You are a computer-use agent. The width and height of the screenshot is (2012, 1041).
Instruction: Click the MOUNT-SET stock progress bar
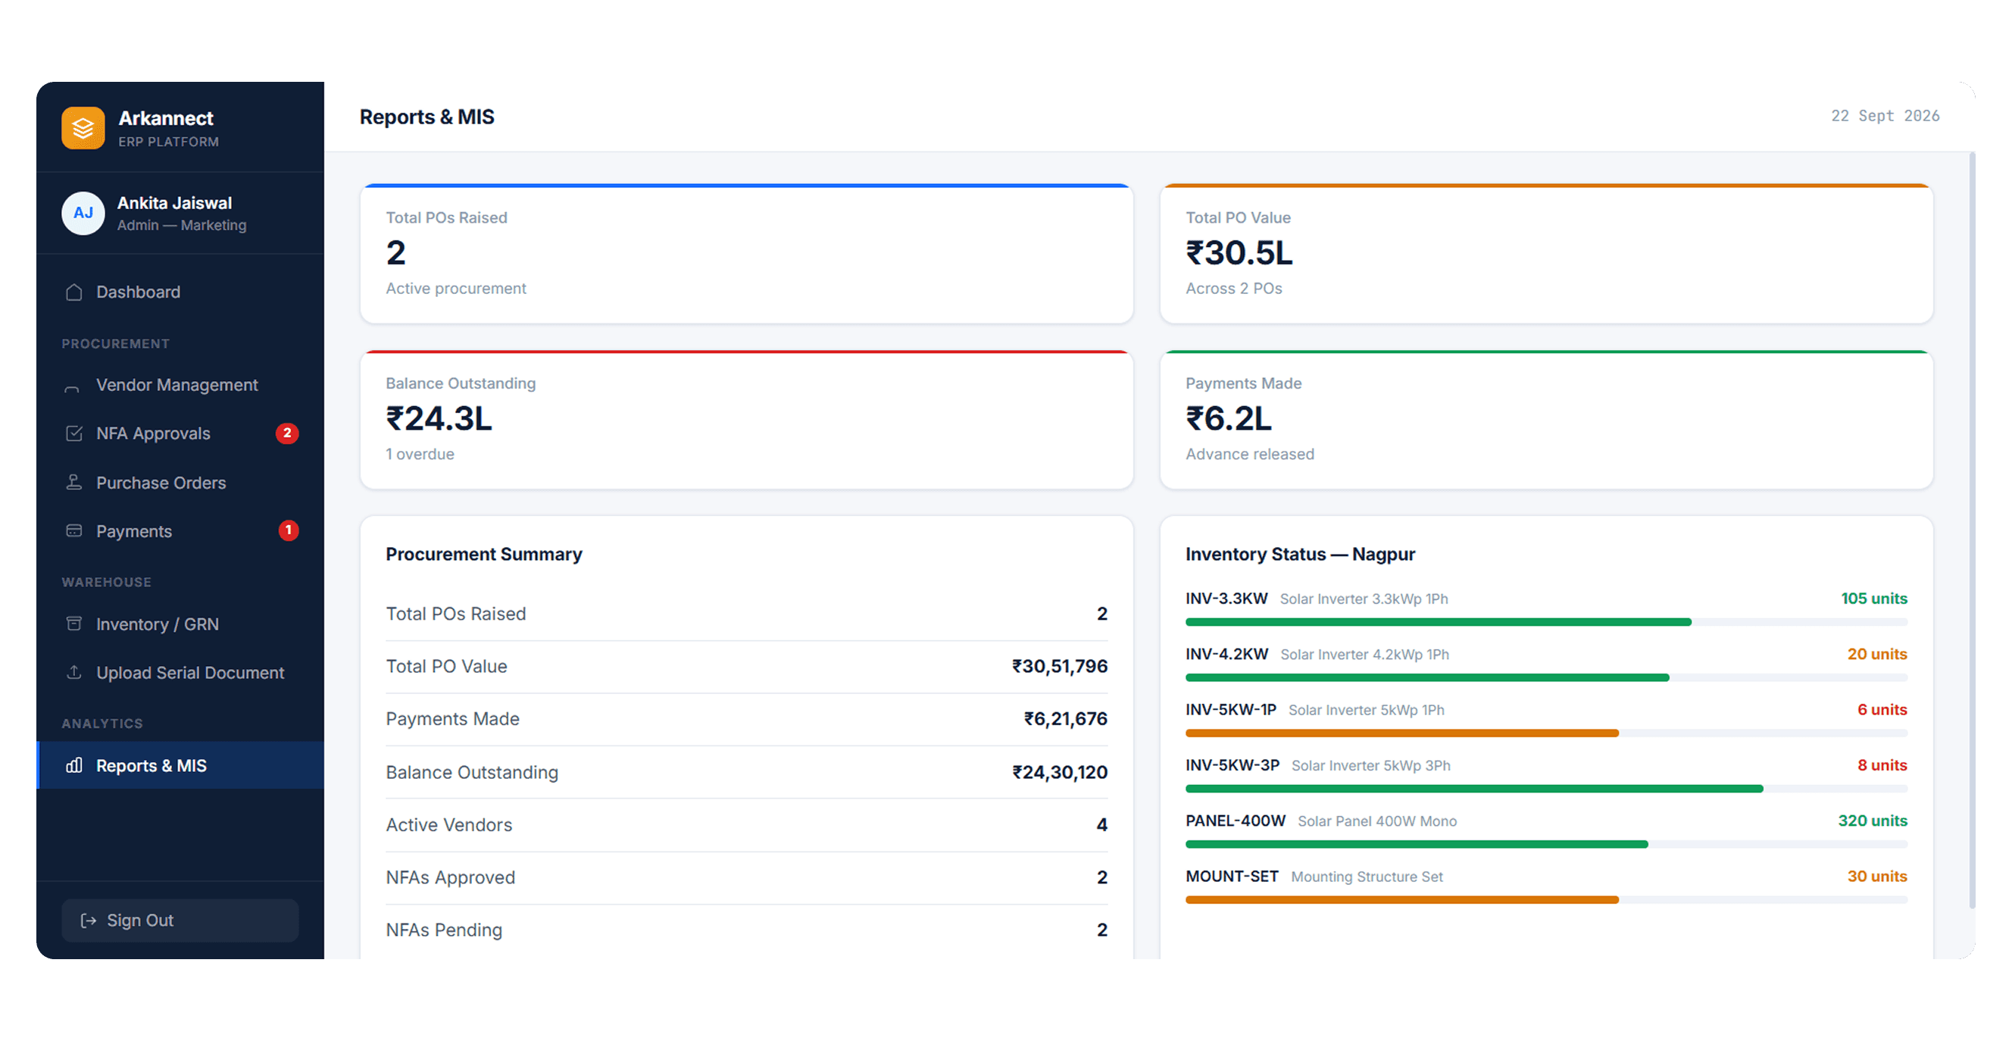1546,899
